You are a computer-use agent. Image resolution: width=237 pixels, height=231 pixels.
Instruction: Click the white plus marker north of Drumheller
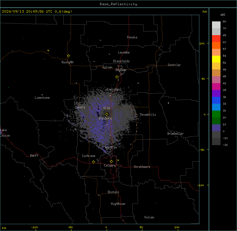point(168,103)
